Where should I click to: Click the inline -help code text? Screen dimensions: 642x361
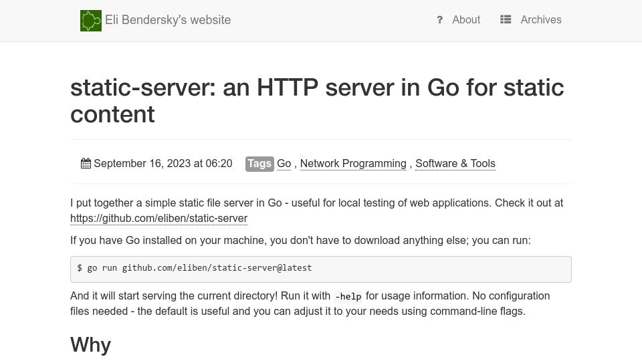click(348, 296)
